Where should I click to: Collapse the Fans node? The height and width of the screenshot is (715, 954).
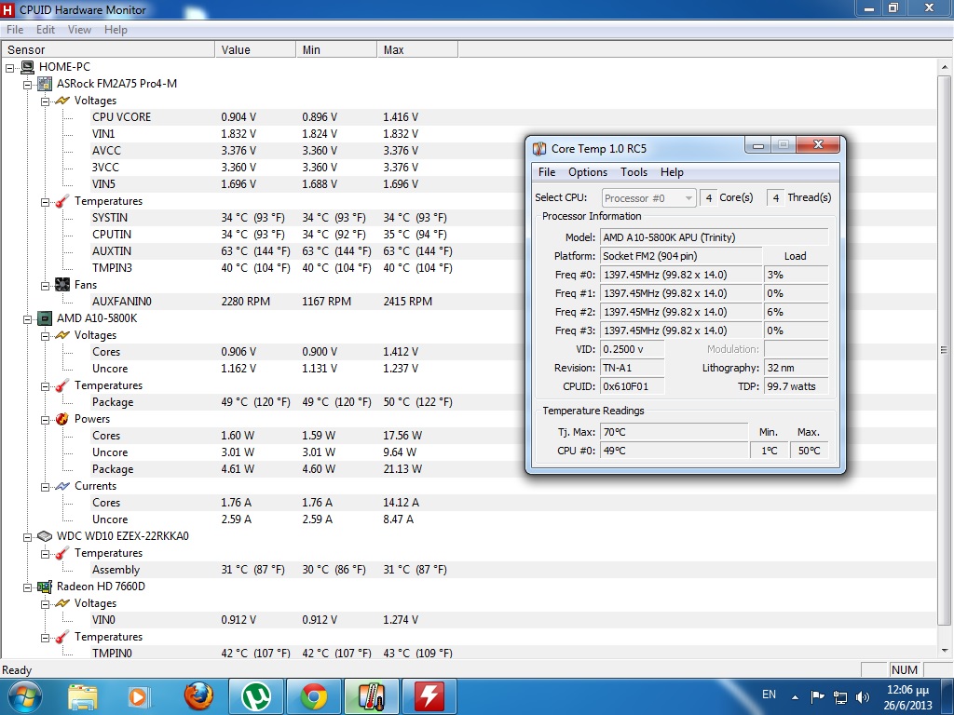[x=45, y=286]
